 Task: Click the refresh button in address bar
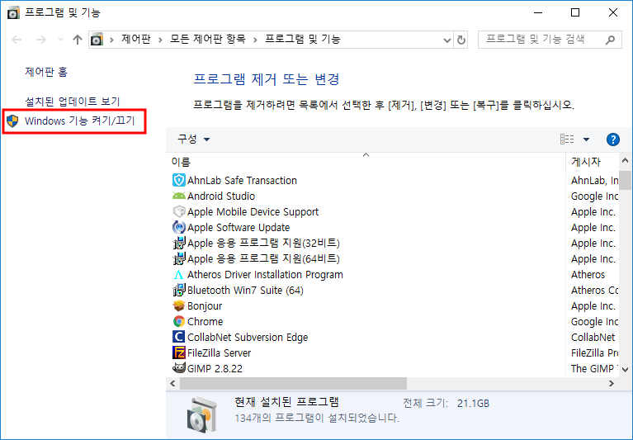461,40
